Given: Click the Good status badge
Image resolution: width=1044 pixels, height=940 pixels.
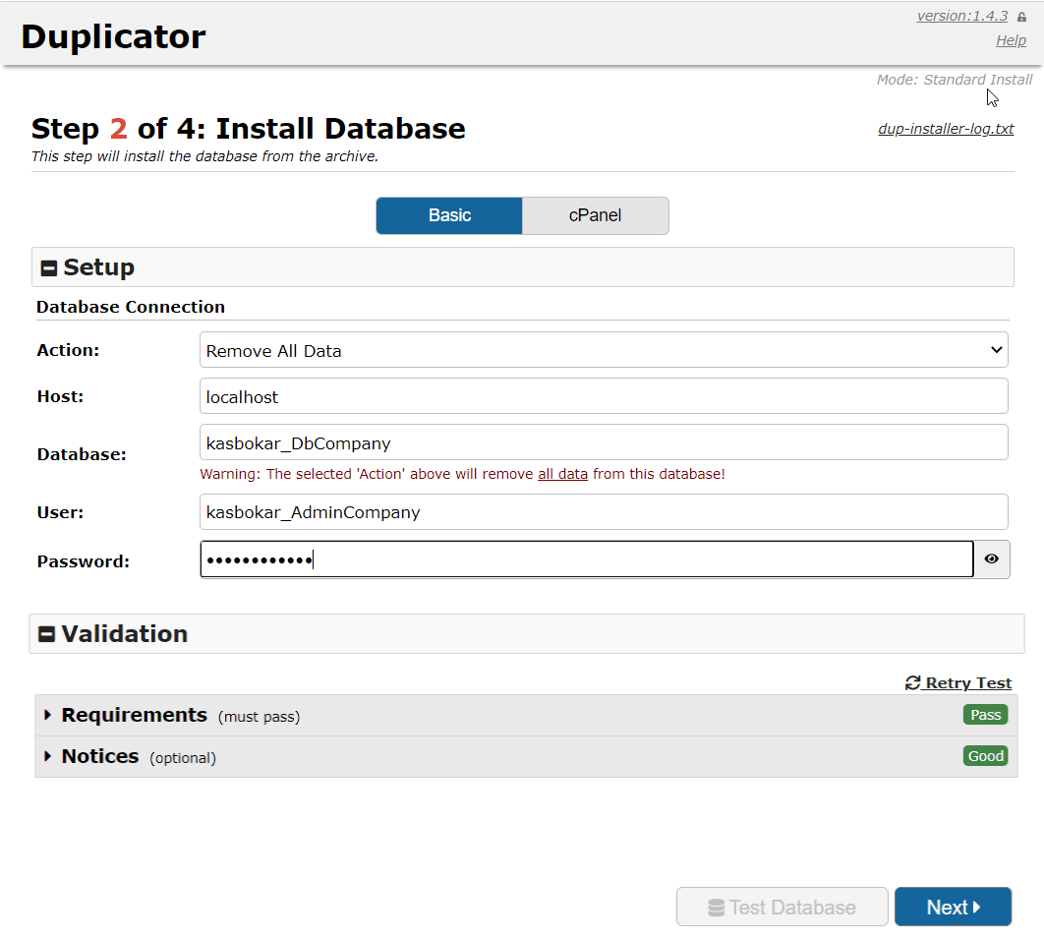Looking at the screenshot, I should pos(985,756).
